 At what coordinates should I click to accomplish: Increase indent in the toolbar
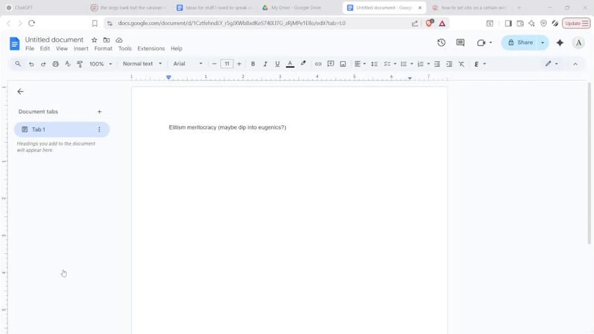tap(449, 64)
